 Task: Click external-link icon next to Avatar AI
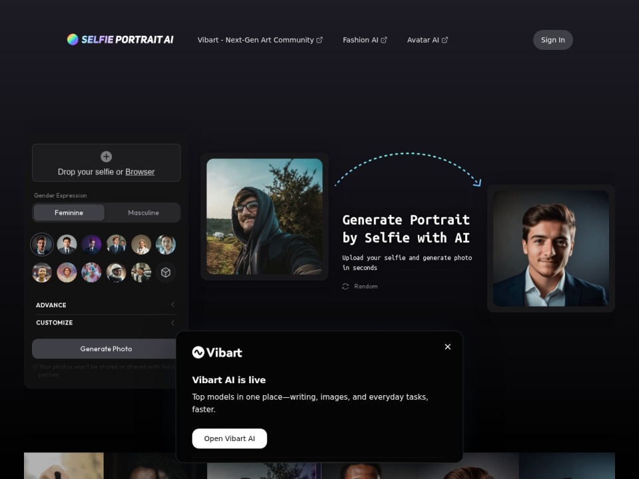445,40
